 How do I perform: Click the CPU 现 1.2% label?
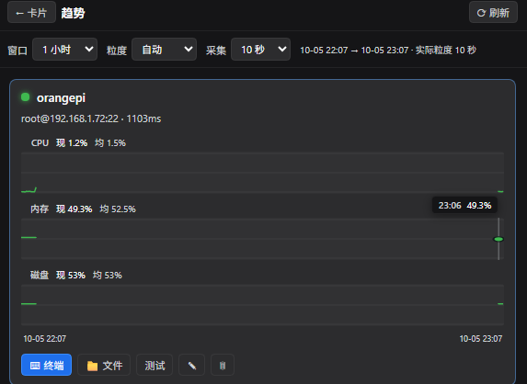tap(72, 143)
